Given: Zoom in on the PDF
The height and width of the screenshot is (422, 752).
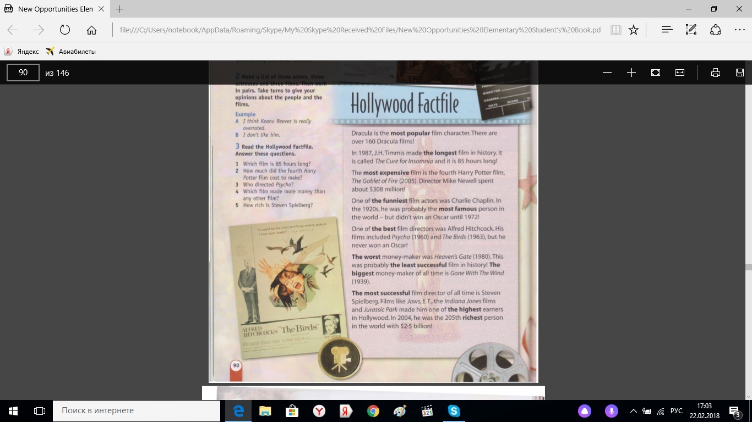Looking at the screenshot, I should tap(631, 73).
